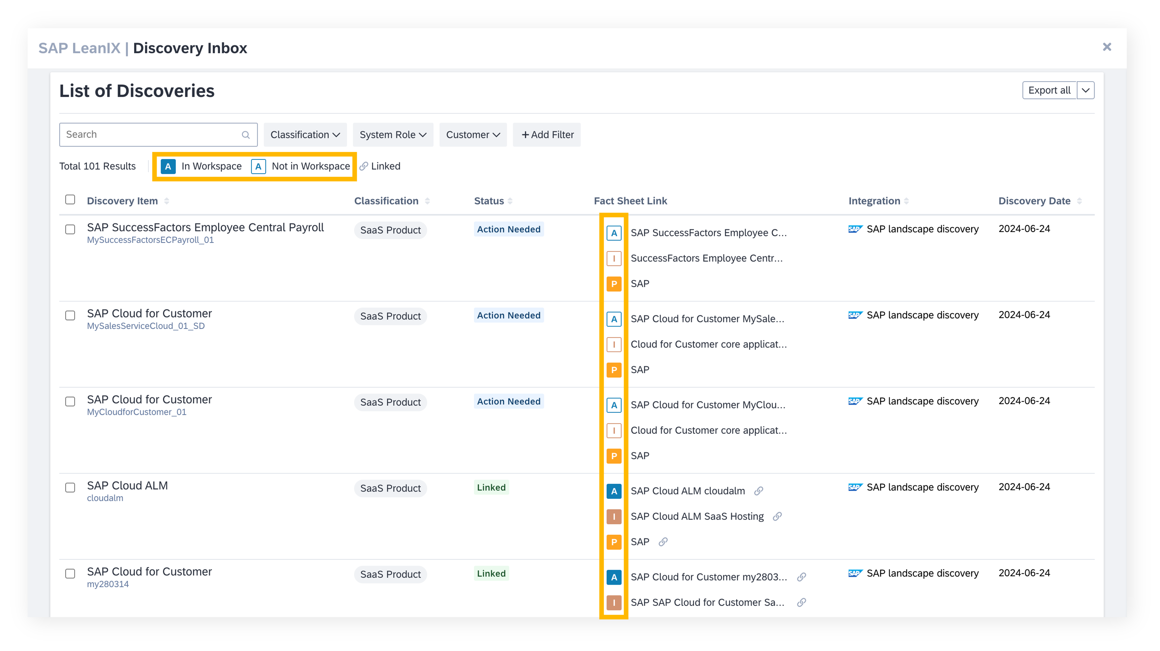
Task: Close the Discovery Inbox dialog
Action: point(1107,47)
